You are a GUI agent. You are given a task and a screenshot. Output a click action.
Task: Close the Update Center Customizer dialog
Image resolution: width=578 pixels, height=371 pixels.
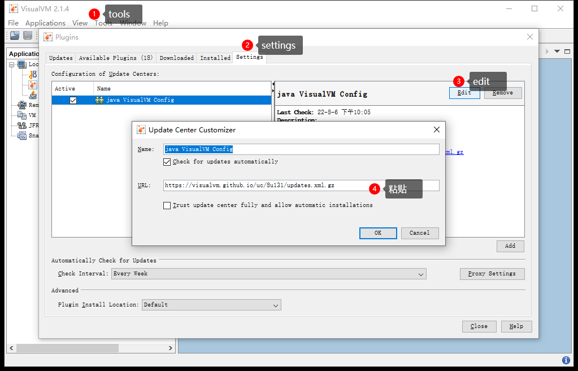pos(436,130)
